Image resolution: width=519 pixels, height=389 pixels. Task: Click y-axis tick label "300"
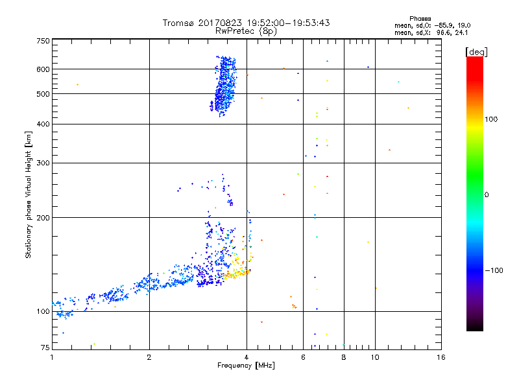pos(43,163)
